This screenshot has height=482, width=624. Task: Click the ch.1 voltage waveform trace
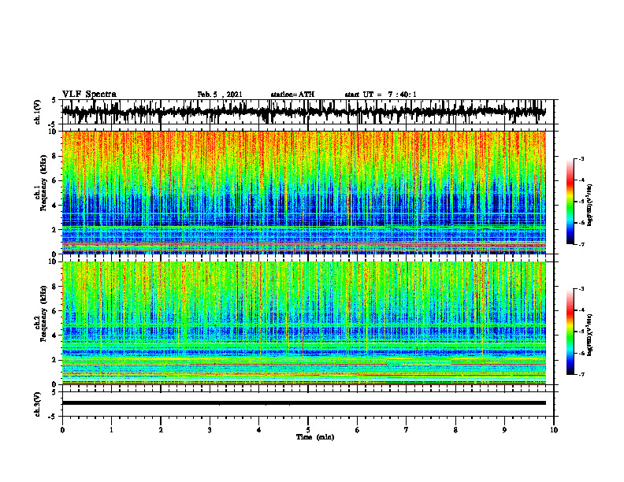(x=303, y=112)
